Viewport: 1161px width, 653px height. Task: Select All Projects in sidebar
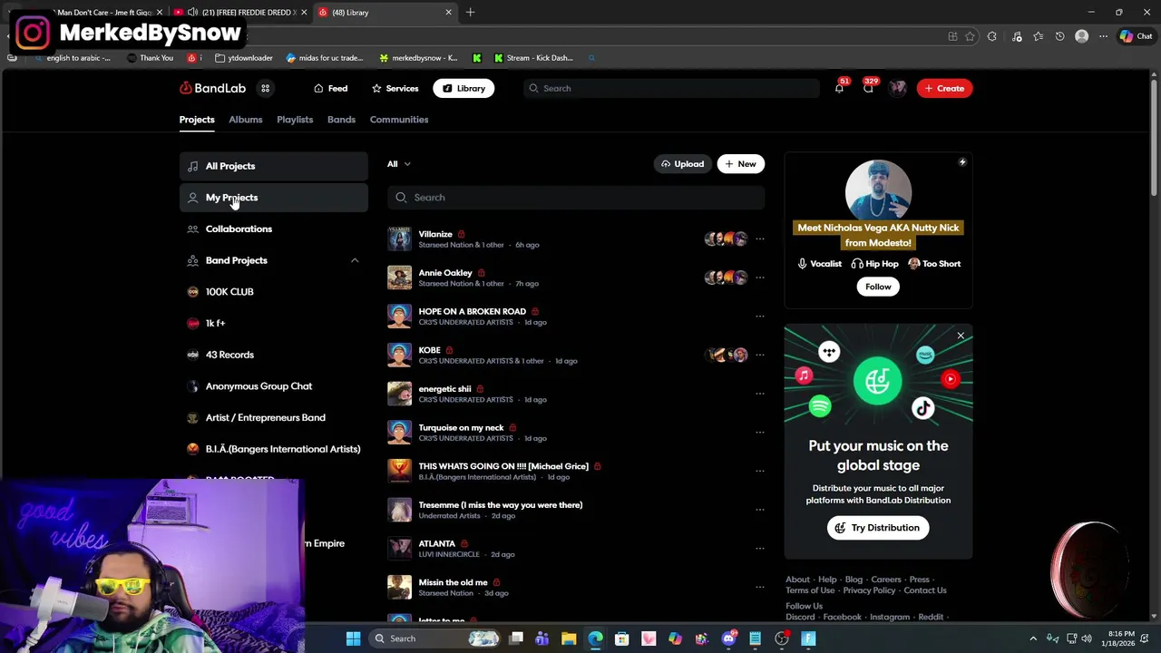[x=273, y=166]
